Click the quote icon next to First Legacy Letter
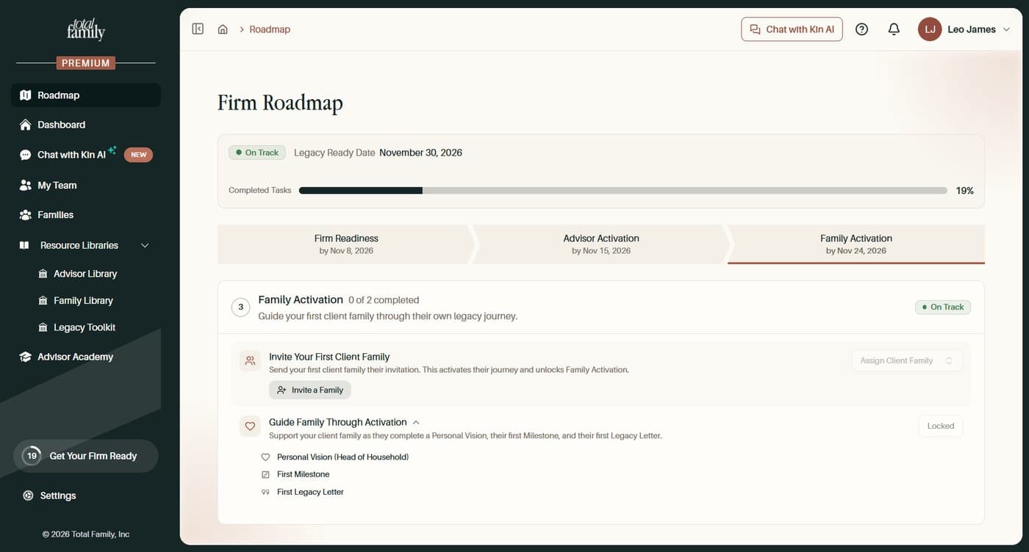Screen dimensions: 1029x552 266,493
